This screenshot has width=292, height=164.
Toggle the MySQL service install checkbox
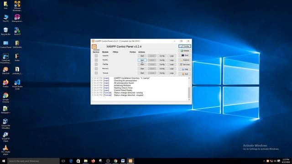[96, 60]
